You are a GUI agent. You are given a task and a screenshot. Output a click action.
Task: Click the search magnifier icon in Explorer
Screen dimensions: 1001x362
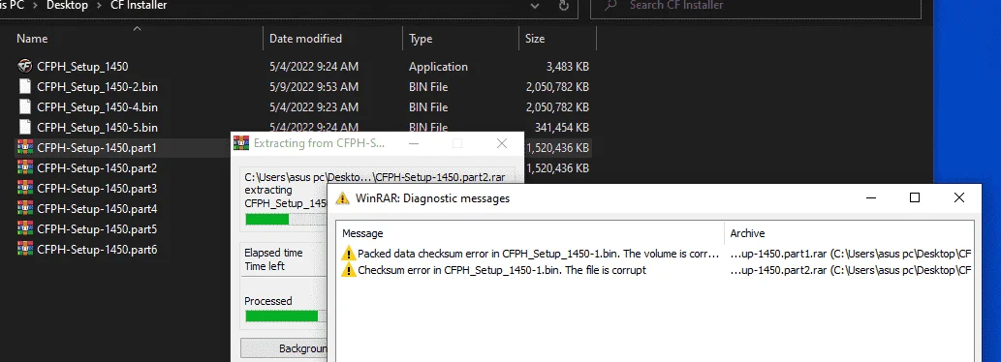click(610, 6)
